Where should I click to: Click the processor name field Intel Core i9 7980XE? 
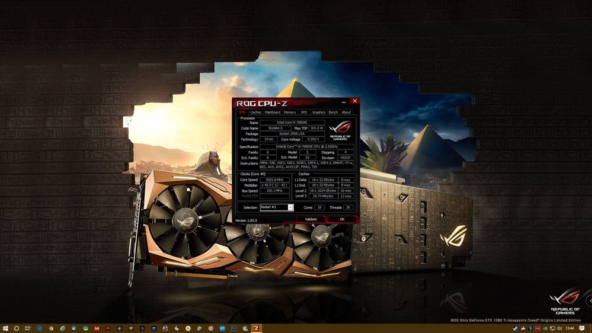[x=292, y=122]
